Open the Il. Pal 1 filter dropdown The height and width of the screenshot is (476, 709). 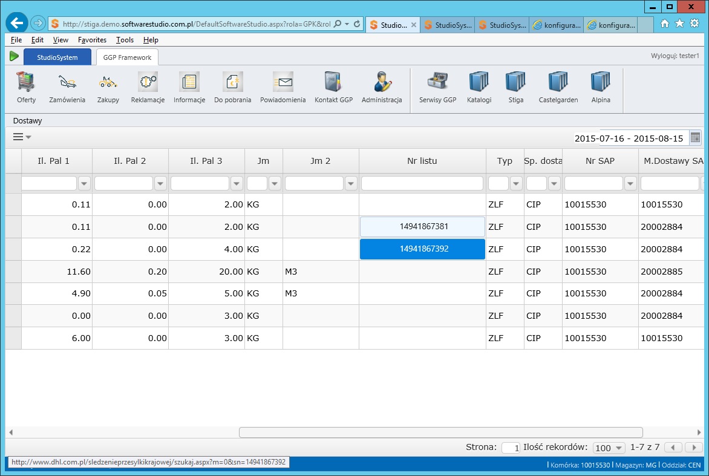coord(85,183)
